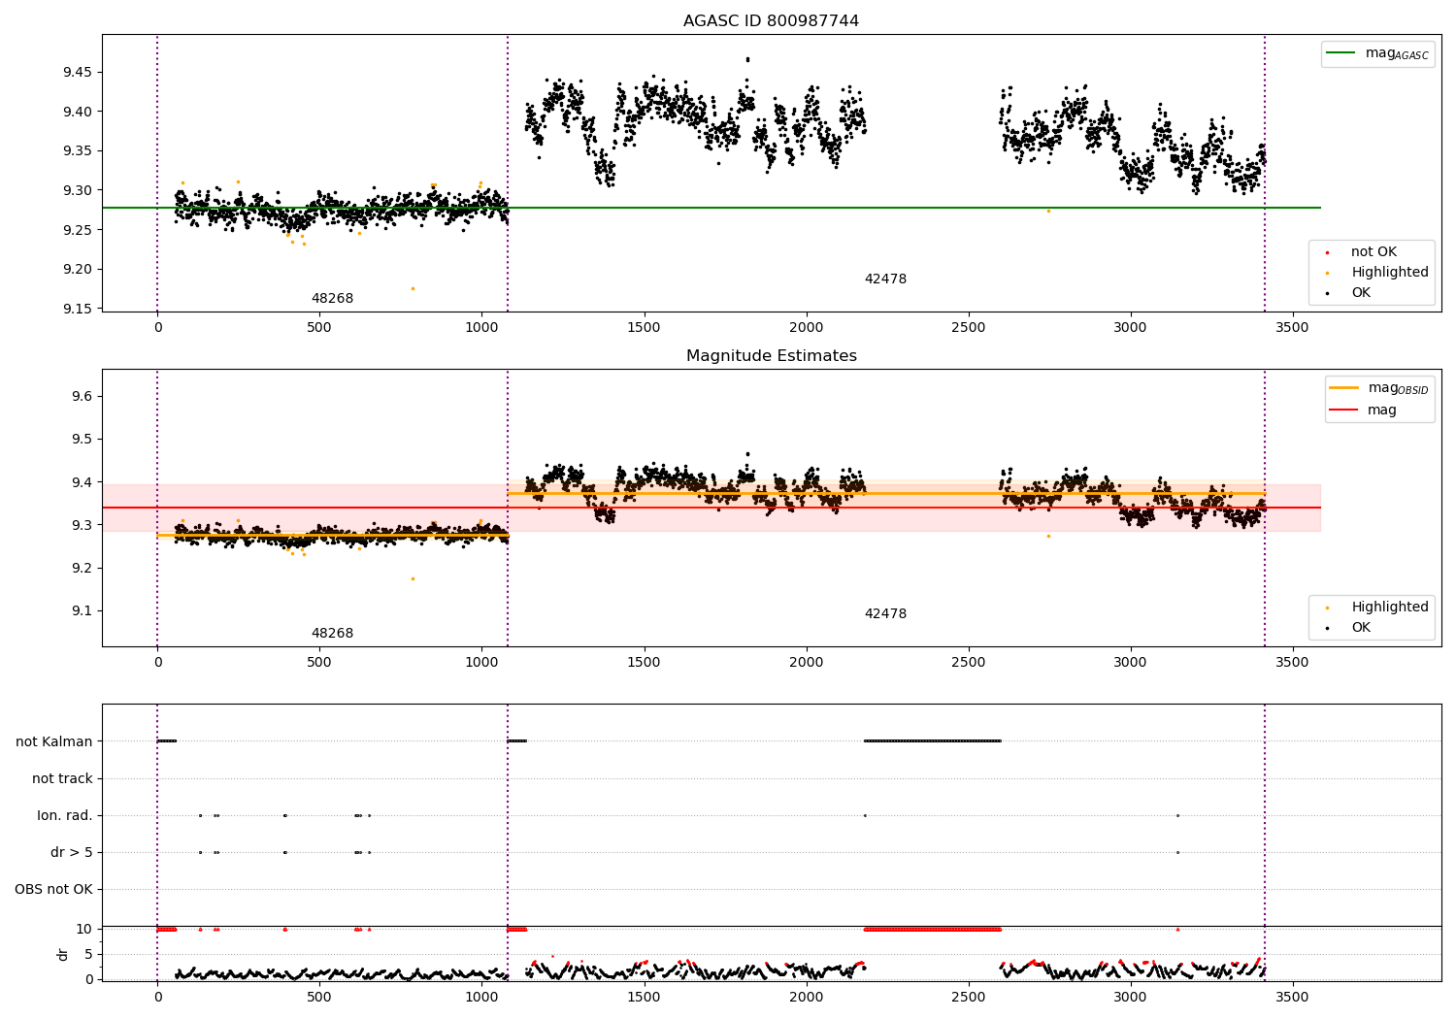
Task: Select "OK" in the Magnitude Estimates legend
Action: click(1361, 628)
